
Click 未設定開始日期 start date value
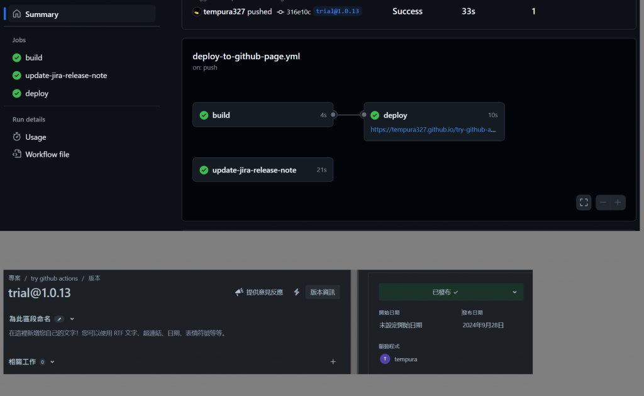(401, 325)
